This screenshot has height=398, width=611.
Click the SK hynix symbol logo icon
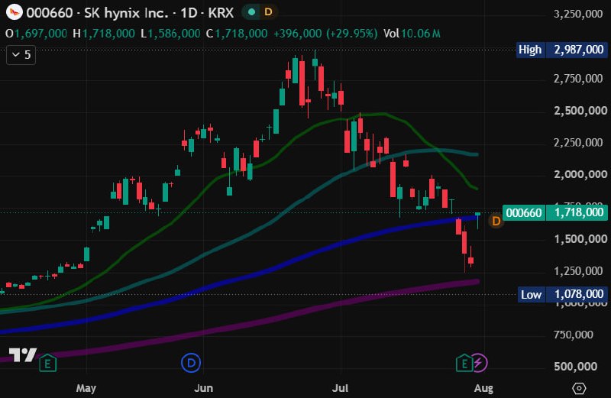pyautogui.click(x=15, y=12)
